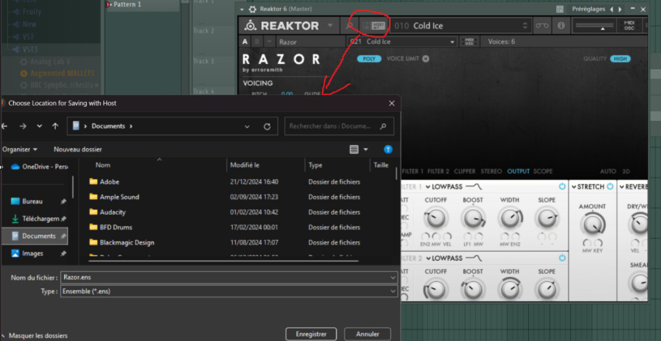Click Annuler to cancel saving
The width and height of the screenshot is (661, 341).
367,334
